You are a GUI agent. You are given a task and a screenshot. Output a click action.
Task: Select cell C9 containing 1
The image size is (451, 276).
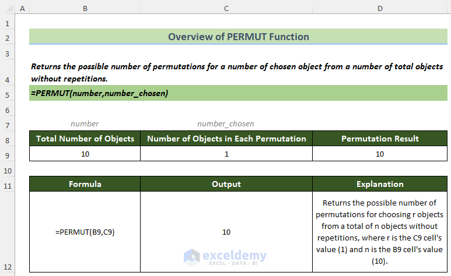(x=226, y=154)
